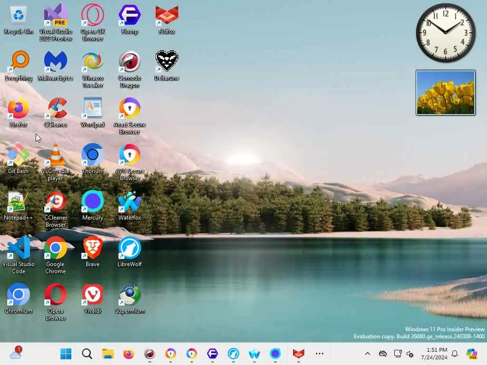487x365 pixels.
Task: Select the Malwarebytes desktop shortcut
Action: (x=55, y=66)
